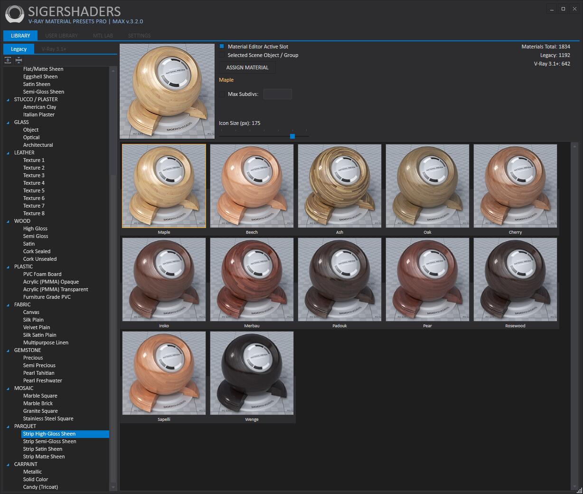Open the Velvet Plain fabric subcategory
The width and height of the screenshot is (583, 494).
point(37,328)
